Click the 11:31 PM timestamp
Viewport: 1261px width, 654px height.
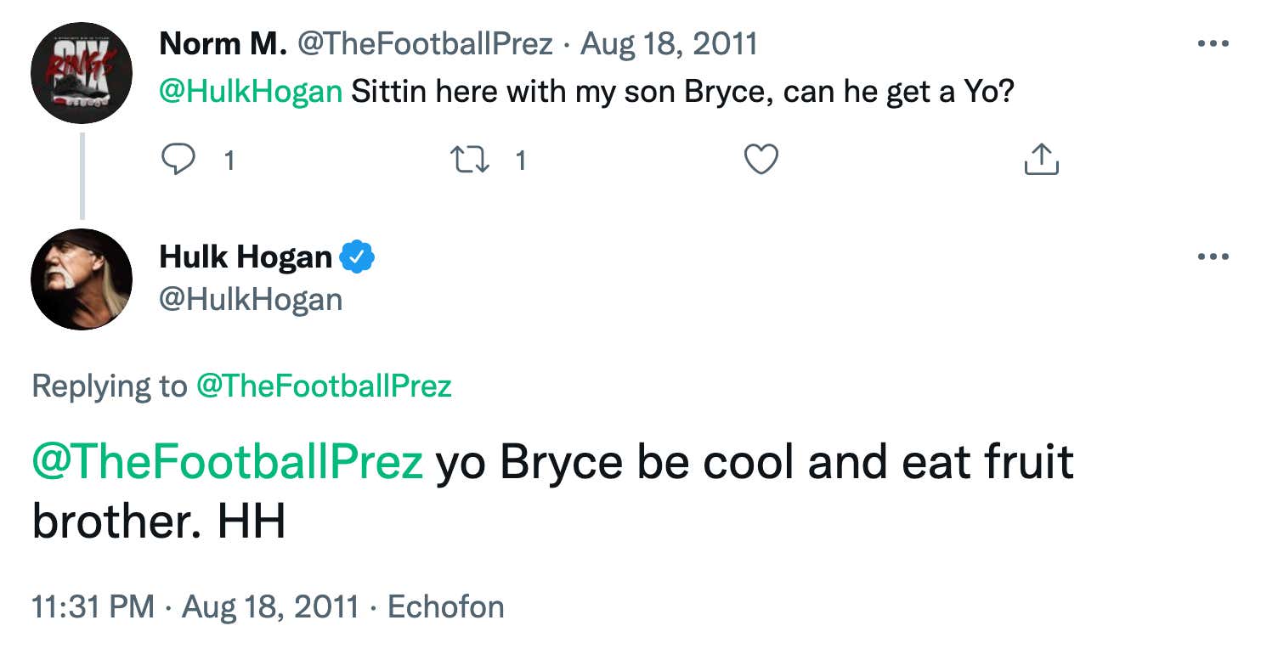pyautogui.click(x=93, y=606)
